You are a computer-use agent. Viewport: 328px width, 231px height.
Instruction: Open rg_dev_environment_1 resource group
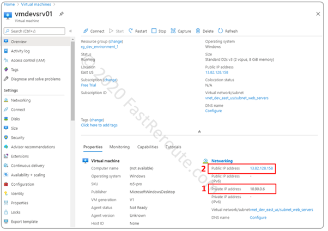(100, 47)
